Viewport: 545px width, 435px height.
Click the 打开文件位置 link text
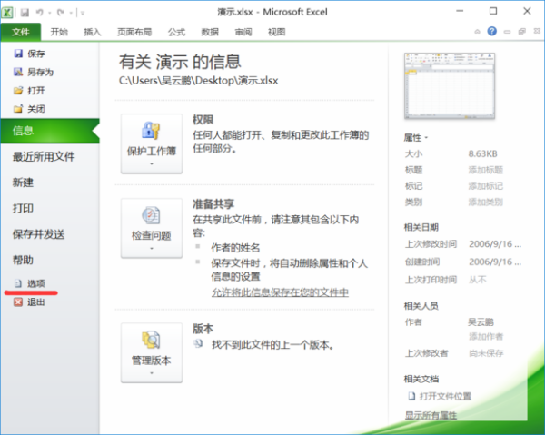[x=445, y=396]
